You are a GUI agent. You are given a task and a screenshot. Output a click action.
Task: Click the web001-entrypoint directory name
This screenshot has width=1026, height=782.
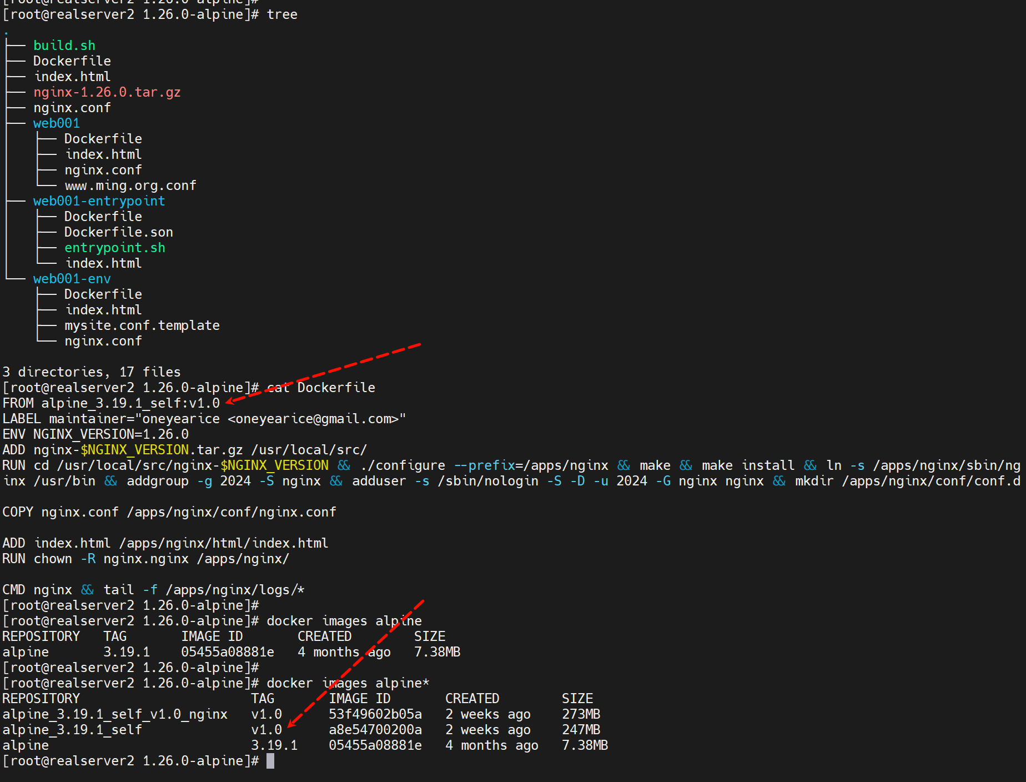99,201
